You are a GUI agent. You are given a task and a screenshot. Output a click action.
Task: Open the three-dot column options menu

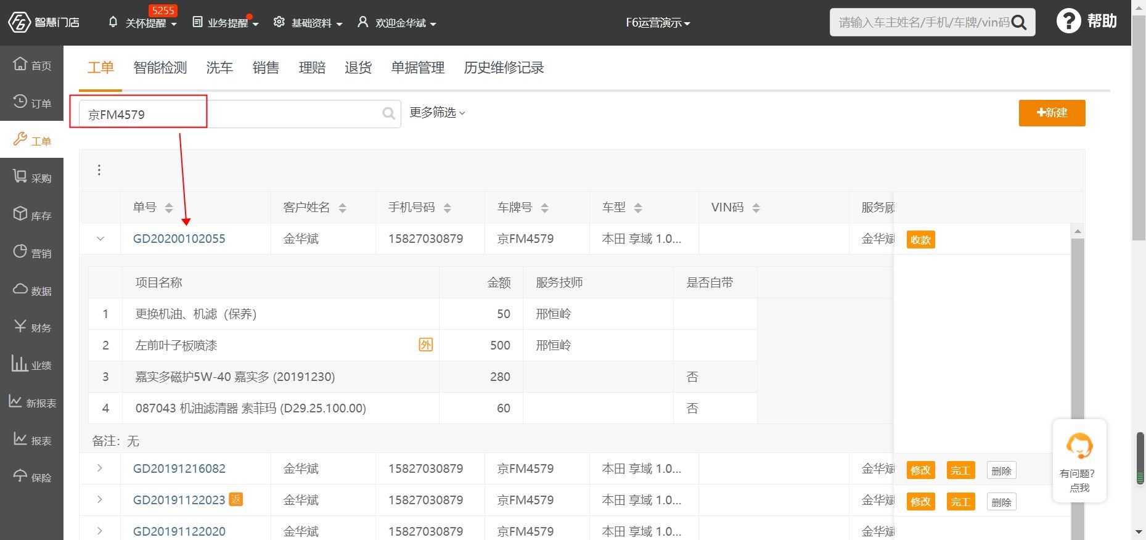pos(99,170)
